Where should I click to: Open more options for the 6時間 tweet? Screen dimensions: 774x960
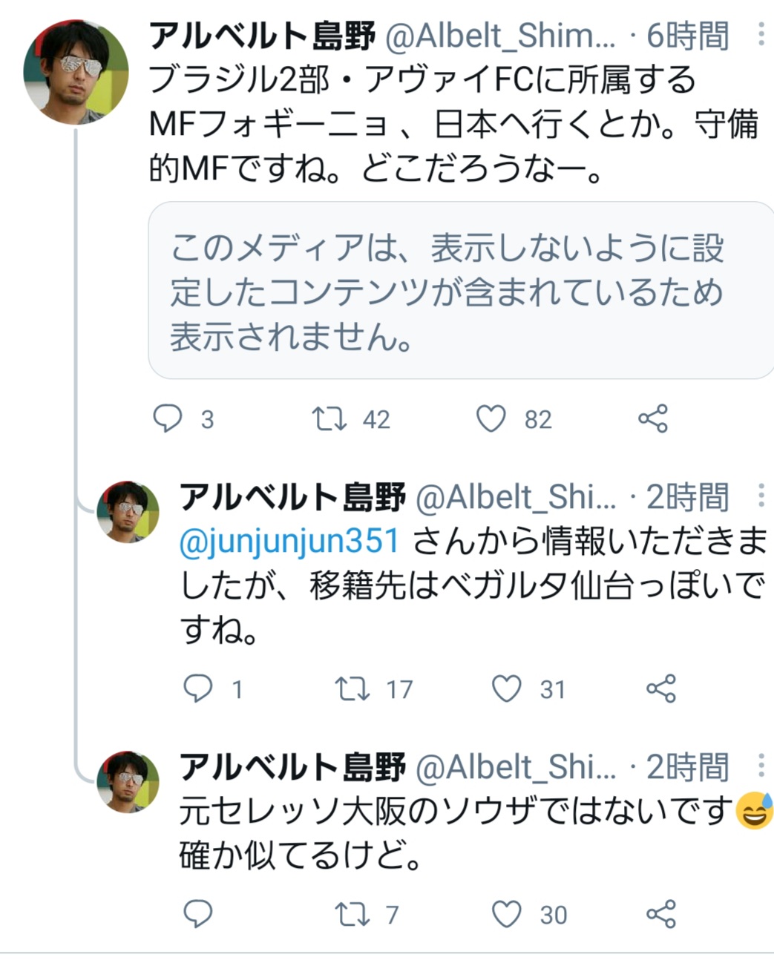[761, 35]
